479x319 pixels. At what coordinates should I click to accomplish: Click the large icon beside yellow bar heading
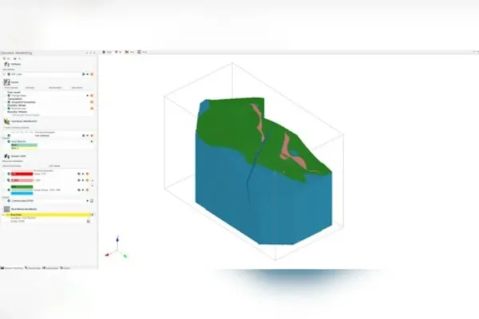(x=6, y=209)
